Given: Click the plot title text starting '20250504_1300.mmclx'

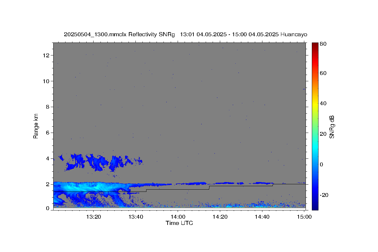Looking at the screenshot, I should pos(186,34).
